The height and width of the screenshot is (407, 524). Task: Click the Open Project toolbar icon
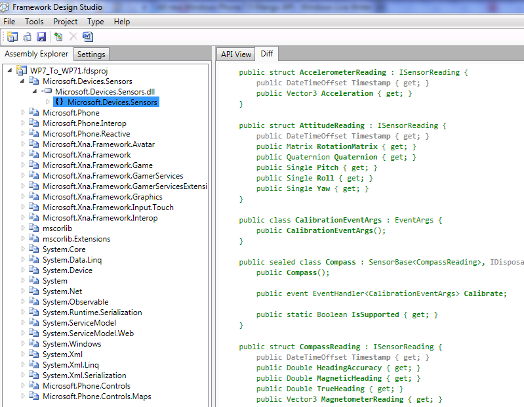(x=27, y=37)
